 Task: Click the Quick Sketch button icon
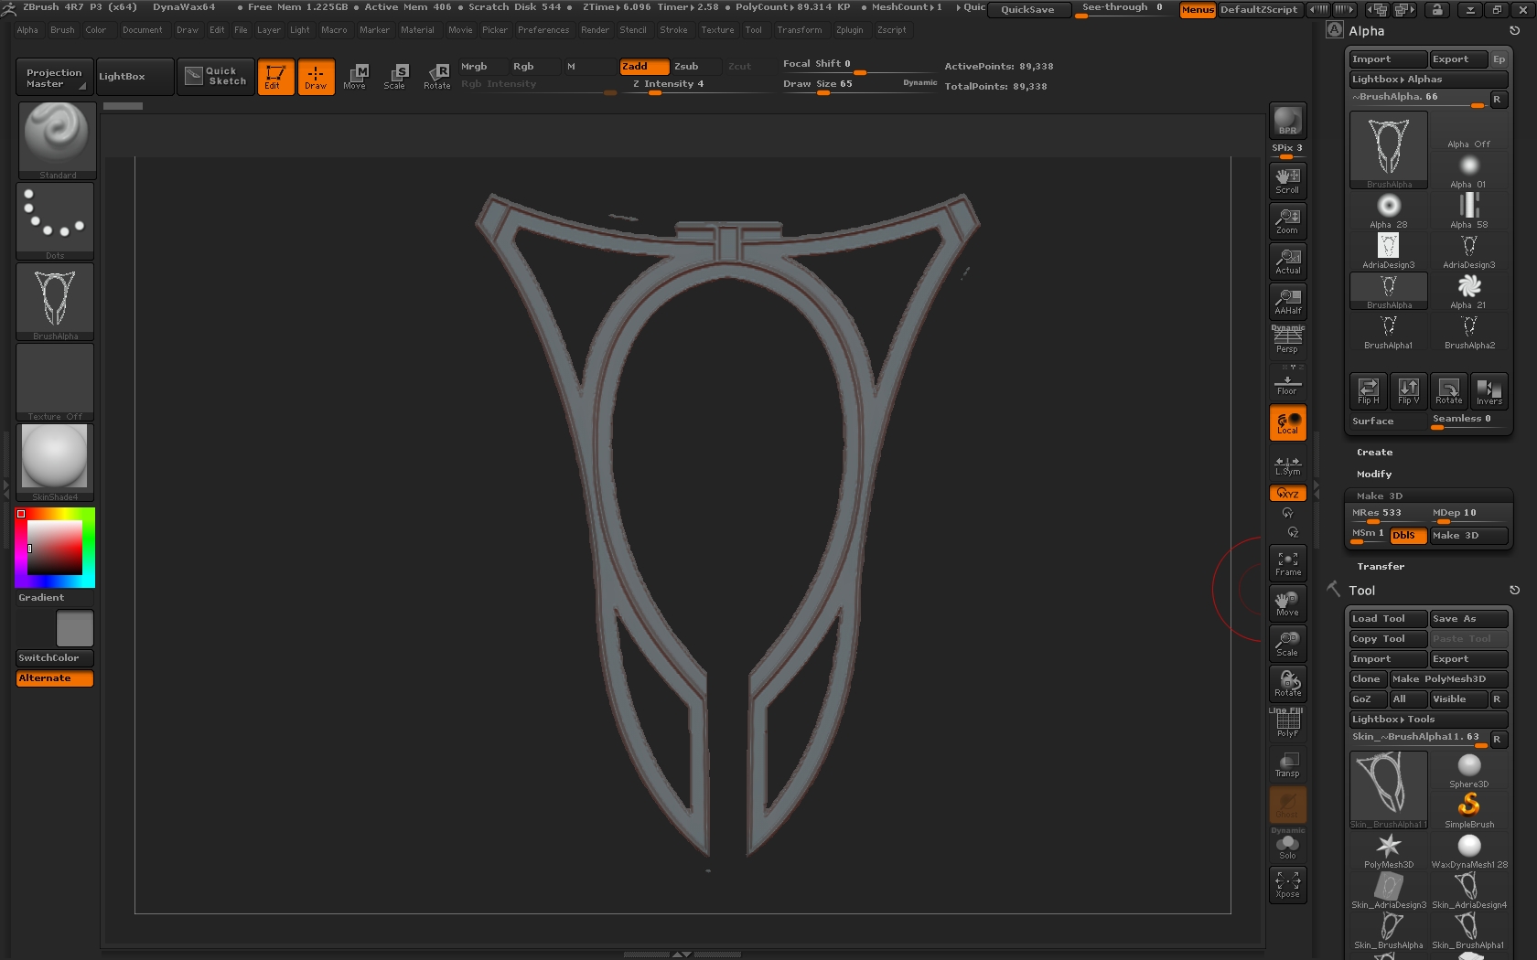pyautogui.click(x=216, y=77)
